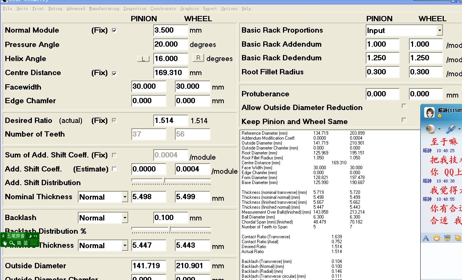
Task: Click the IME bar double-chevron expander
Action: coord(3,236)
